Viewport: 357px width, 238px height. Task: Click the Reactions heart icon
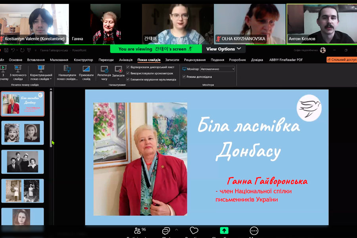194,231
